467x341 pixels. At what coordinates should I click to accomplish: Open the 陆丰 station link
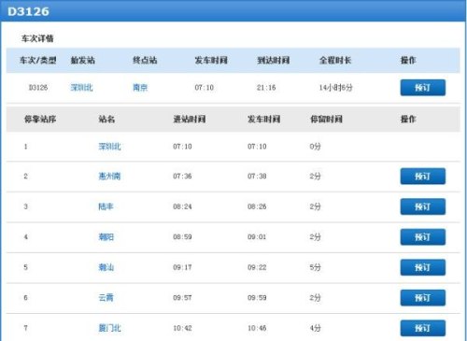pyautogui.click(x=106, y=206)
